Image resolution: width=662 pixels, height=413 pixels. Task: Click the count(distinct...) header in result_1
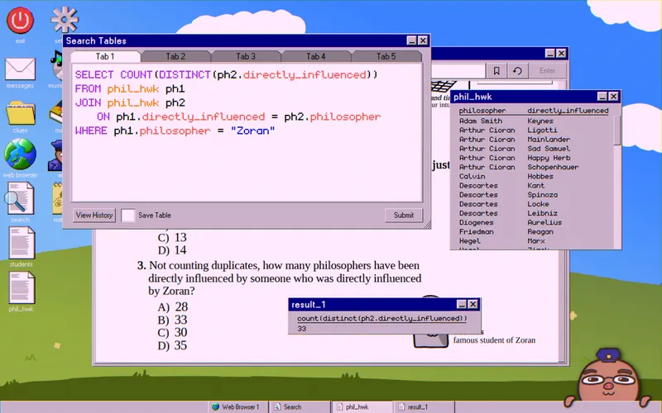coord(381,318)
